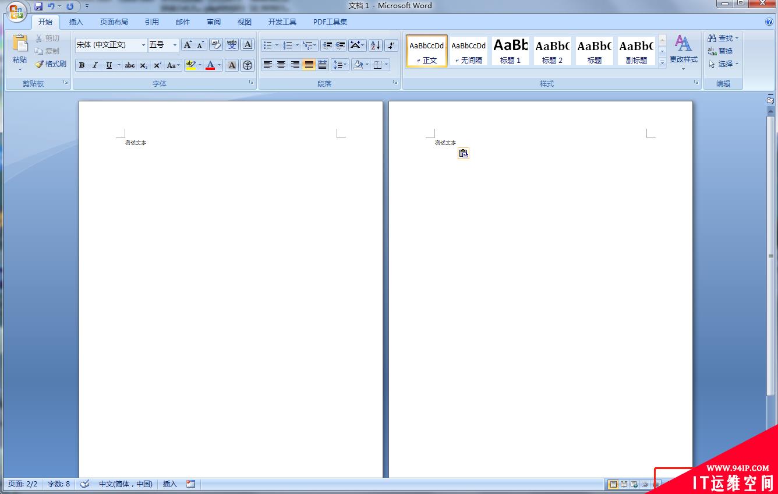Expand the font size 五号 dropdown

[x=175, y=45]
